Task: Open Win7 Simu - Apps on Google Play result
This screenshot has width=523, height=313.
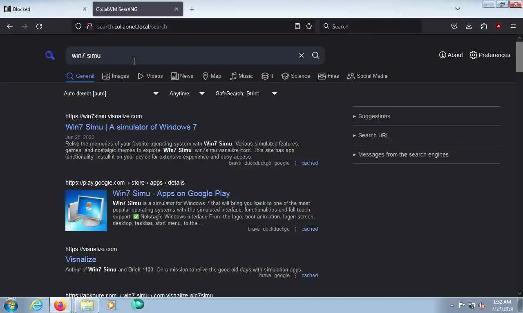Action: 171,193
